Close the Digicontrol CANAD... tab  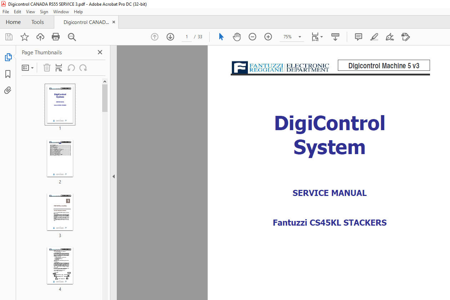114,22
